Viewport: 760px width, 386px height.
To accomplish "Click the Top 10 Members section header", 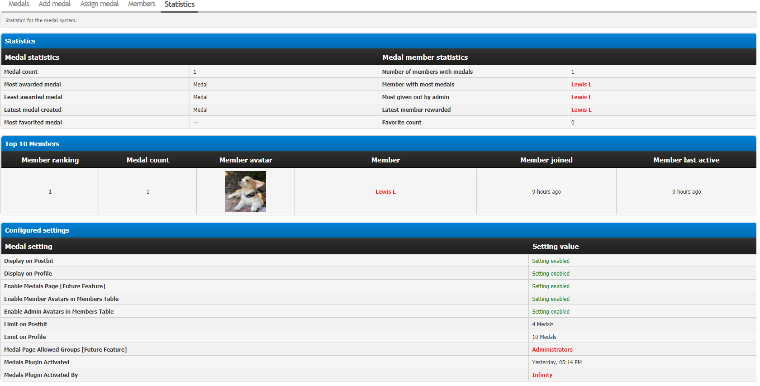I will coord(32,144).
